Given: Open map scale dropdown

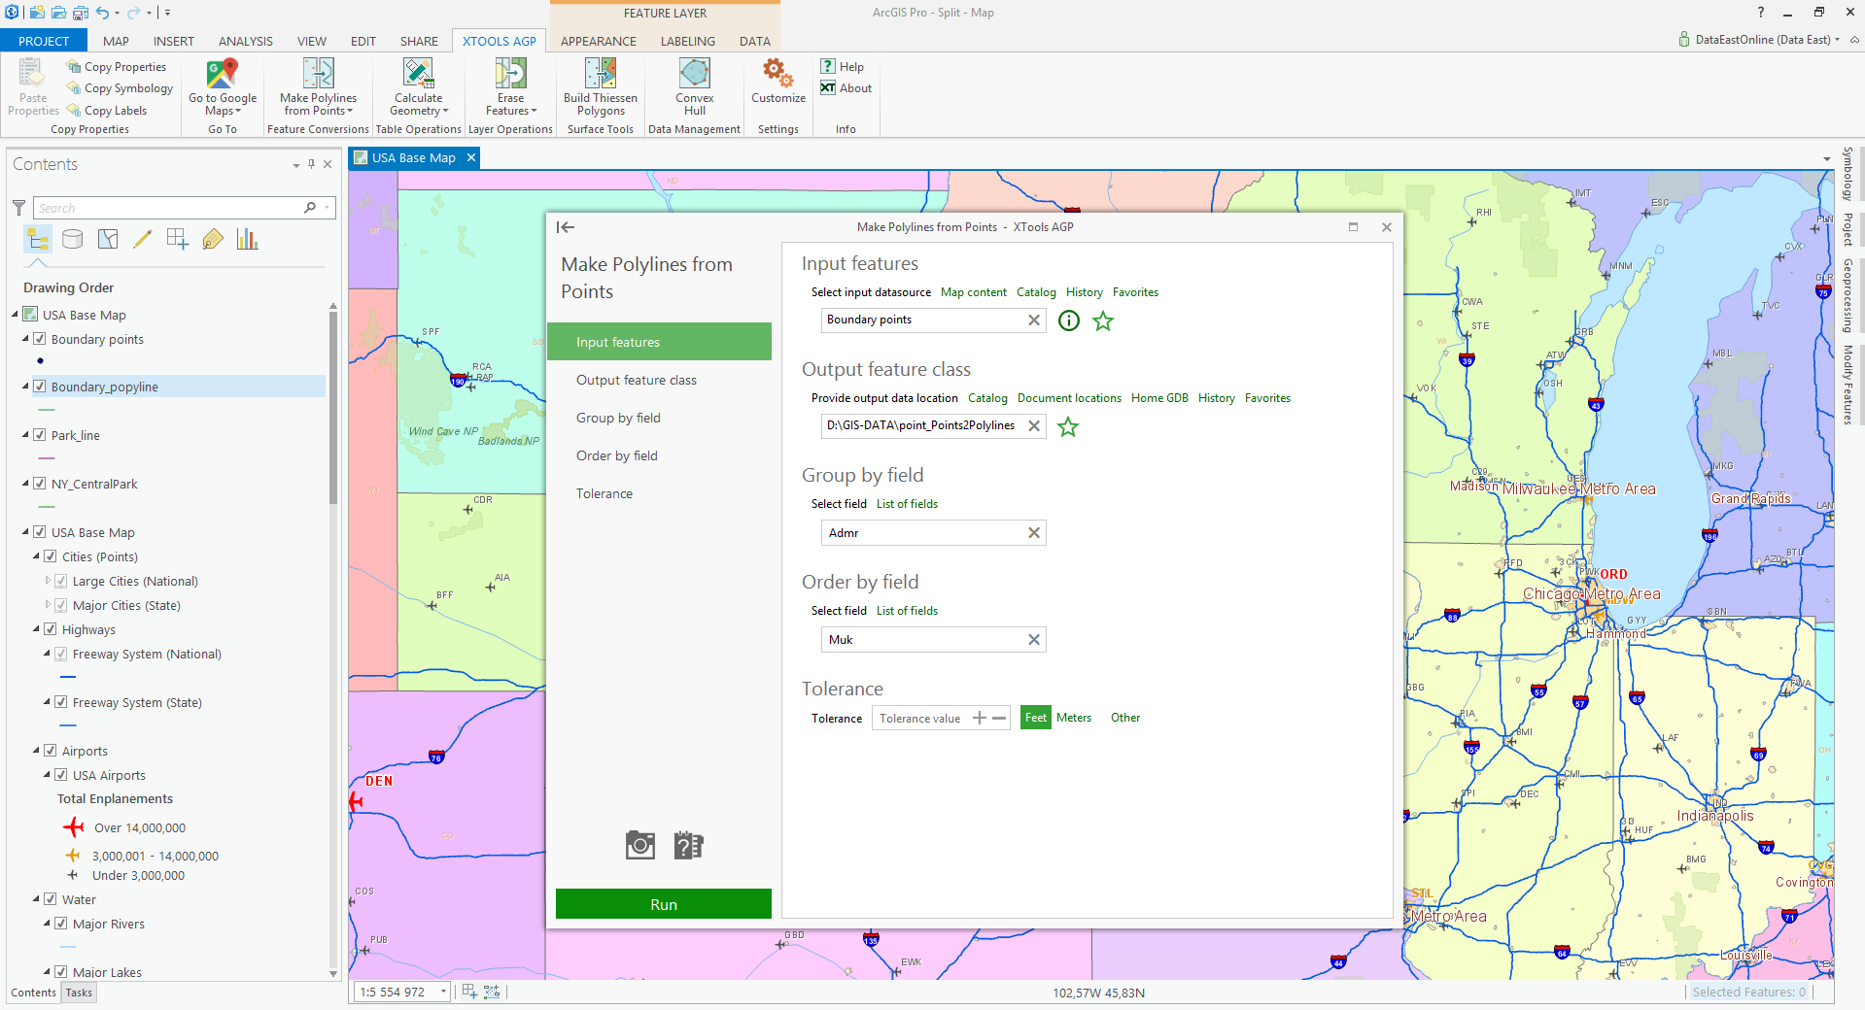Looking at the screenshot, I should click(444, 992).
